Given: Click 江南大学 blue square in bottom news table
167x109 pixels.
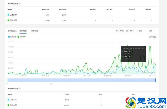Looking at the screenshot, I should click(x=8, y=99).
